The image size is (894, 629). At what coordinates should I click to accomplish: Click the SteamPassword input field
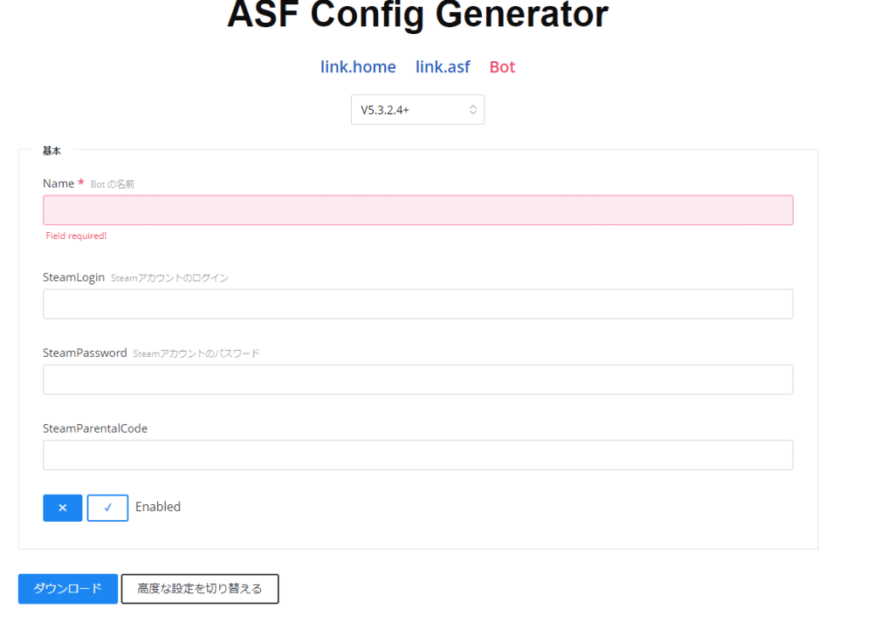coord(417,379)
